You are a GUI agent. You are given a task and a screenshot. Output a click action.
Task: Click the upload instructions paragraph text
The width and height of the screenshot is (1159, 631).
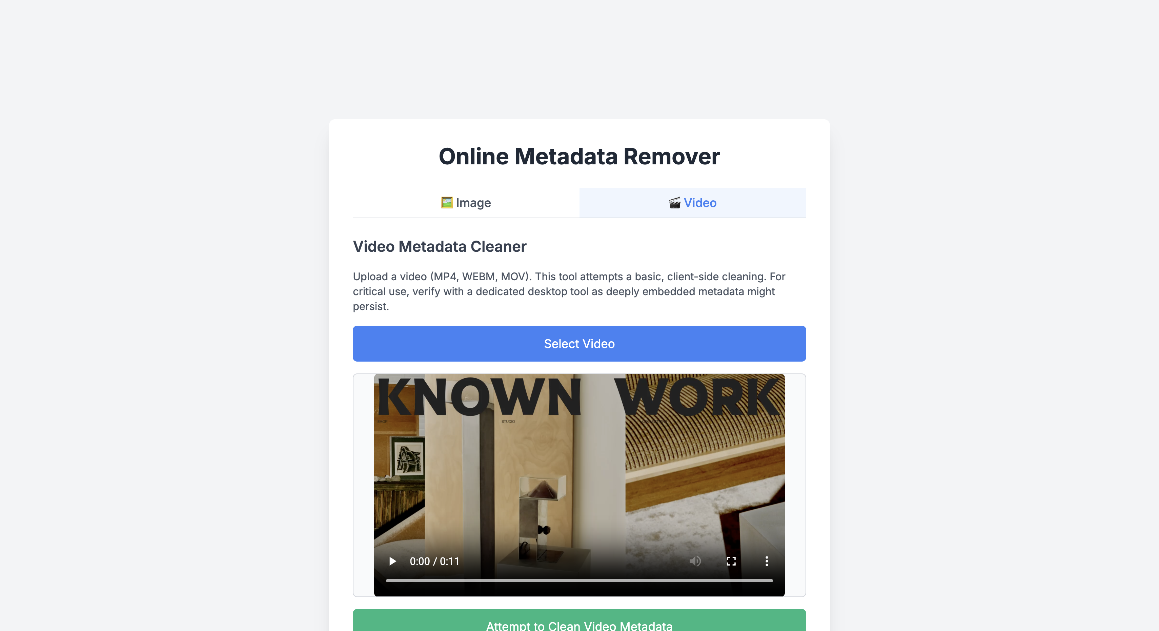click(x=569, y=291)
